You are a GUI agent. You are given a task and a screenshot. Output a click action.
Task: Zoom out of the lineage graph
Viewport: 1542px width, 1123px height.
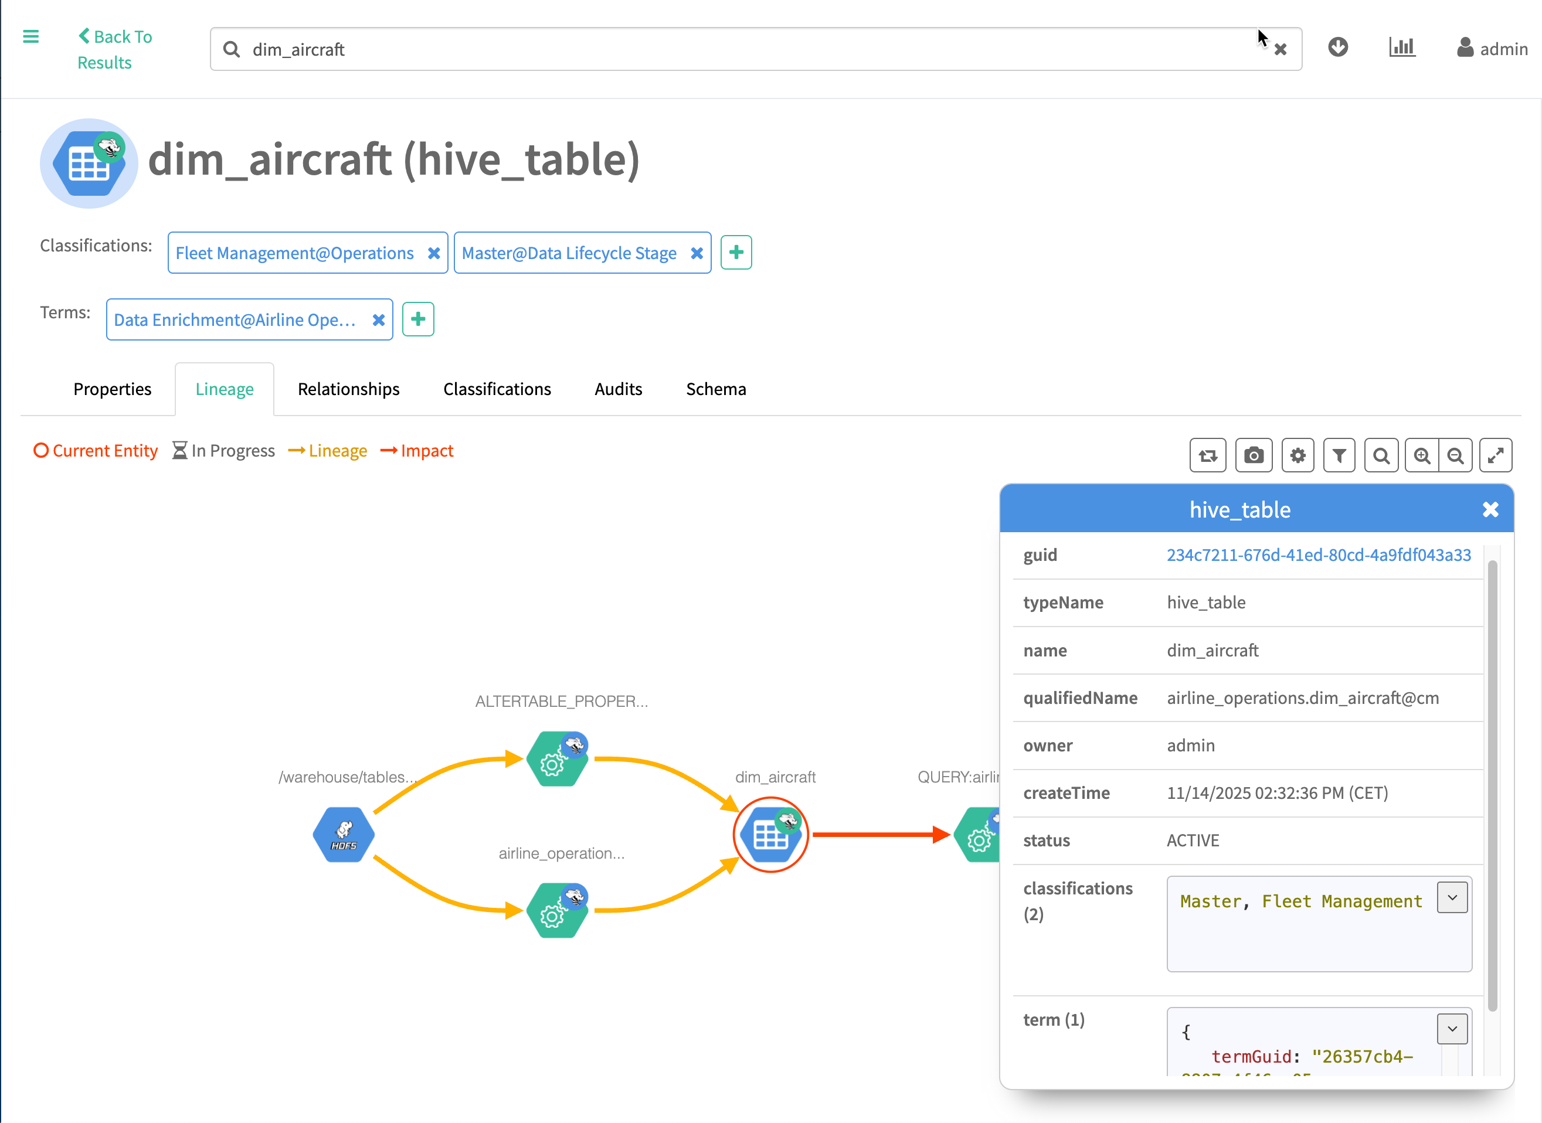point(1455,455)
